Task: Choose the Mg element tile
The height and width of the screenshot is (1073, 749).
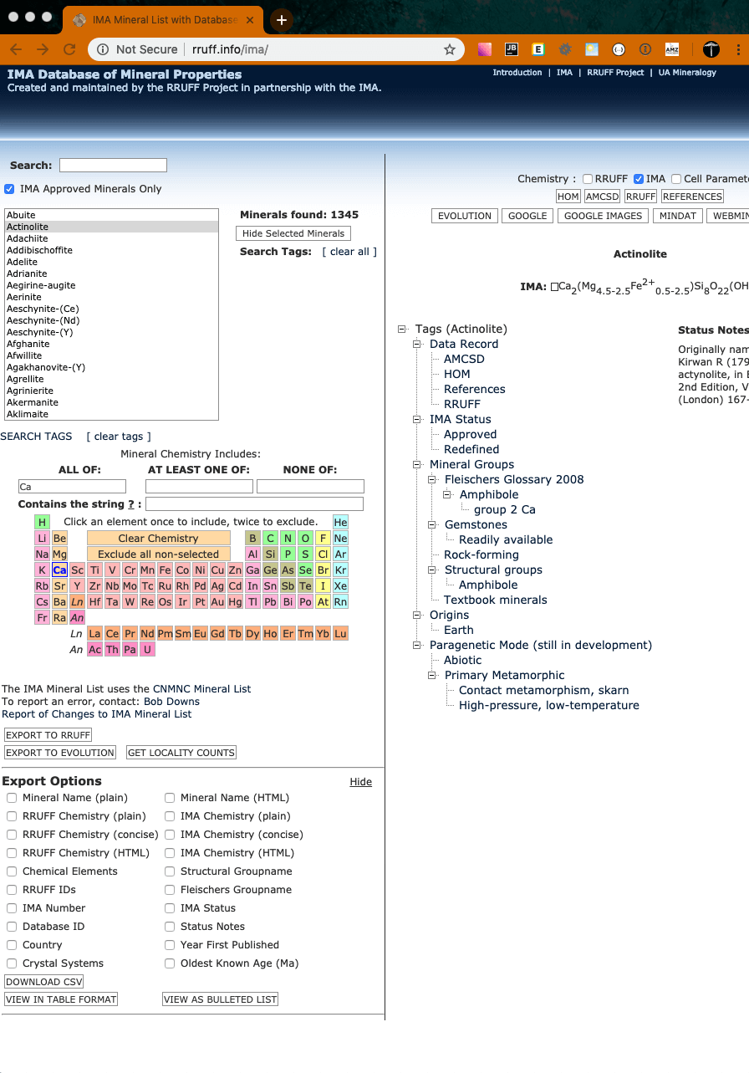Action: [x=59, y=554]
